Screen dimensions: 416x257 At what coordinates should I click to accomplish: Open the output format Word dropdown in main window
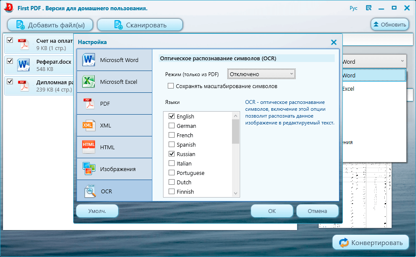click(x=374, y=62)
